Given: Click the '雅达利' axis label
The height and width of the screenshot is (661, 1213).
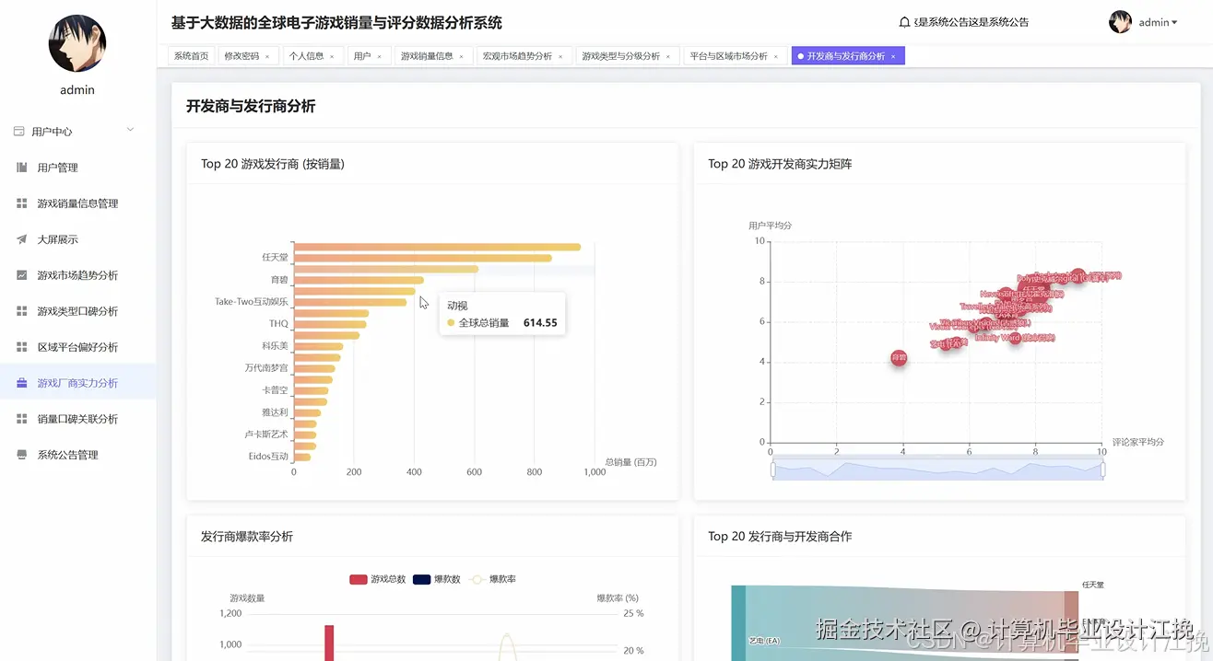Looking at the screenshot, I should click(275, 412).
